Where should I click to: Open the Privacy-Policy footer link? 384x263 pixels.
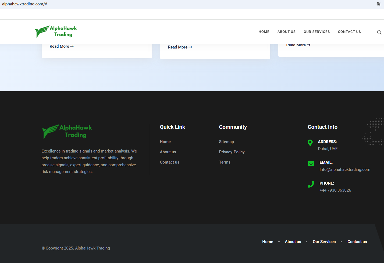click(232, 152)
